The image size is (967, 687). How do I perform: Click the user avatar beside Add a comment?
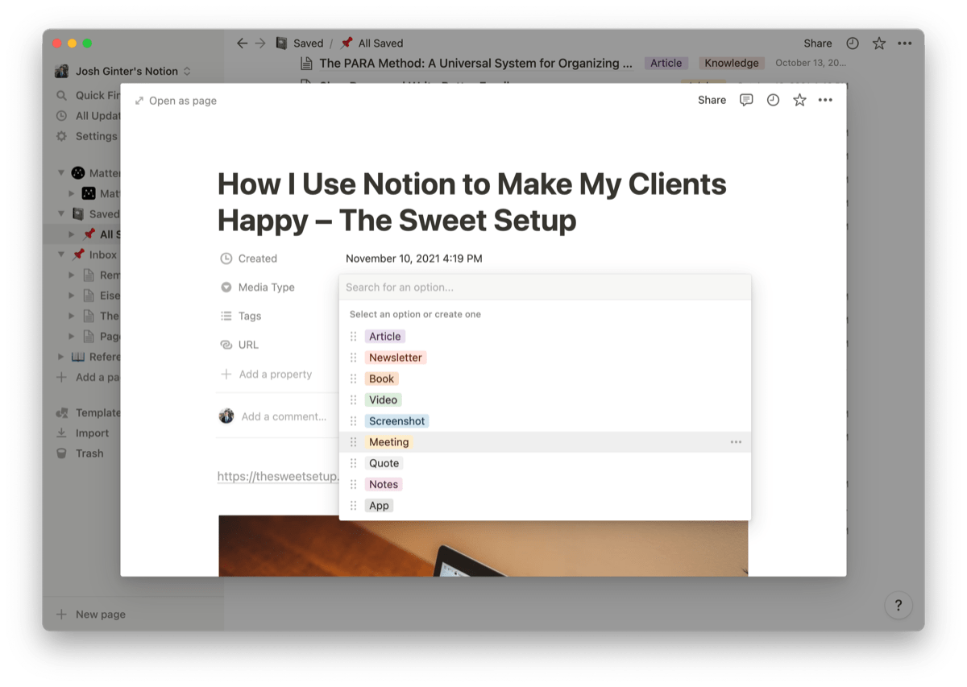(226, 416)
